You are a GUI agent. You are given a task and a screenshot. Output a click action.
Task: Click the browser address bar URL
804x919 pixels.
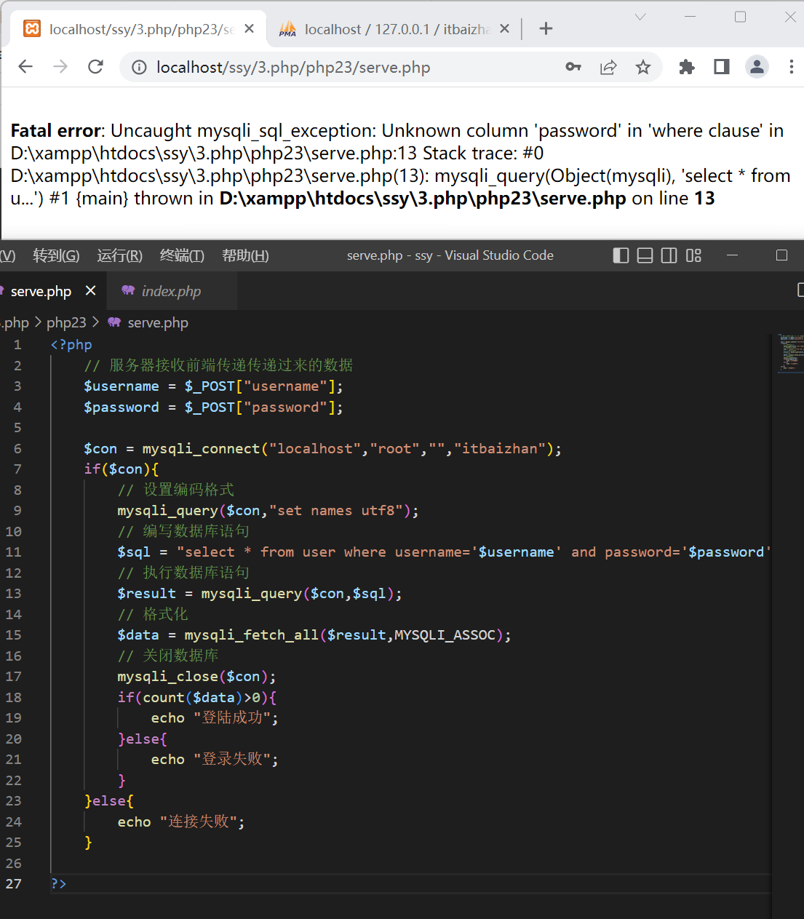coord(293,68)
